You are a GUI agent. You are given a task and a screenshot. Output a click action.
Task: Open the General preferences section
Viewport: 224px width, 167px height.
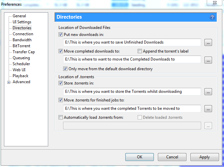(19, 16)
